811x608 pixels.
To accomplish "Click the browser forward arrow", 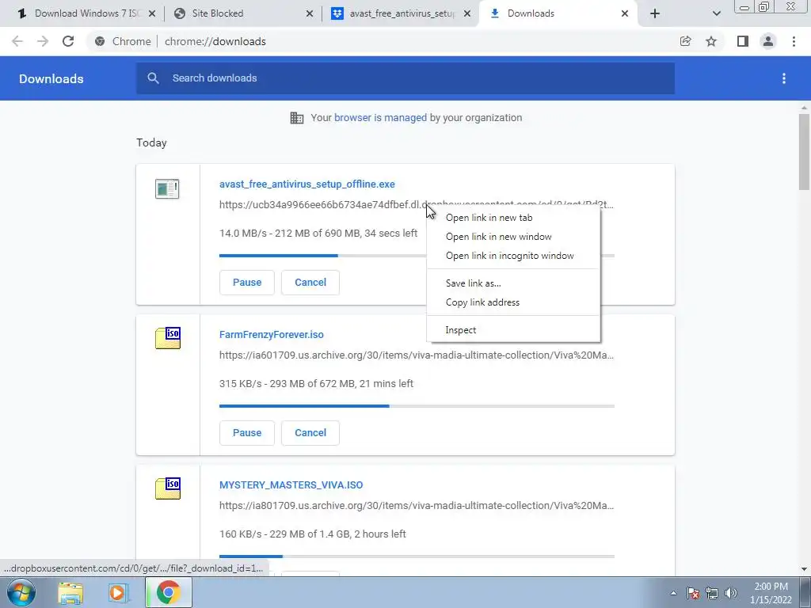I will click(43, 41).
